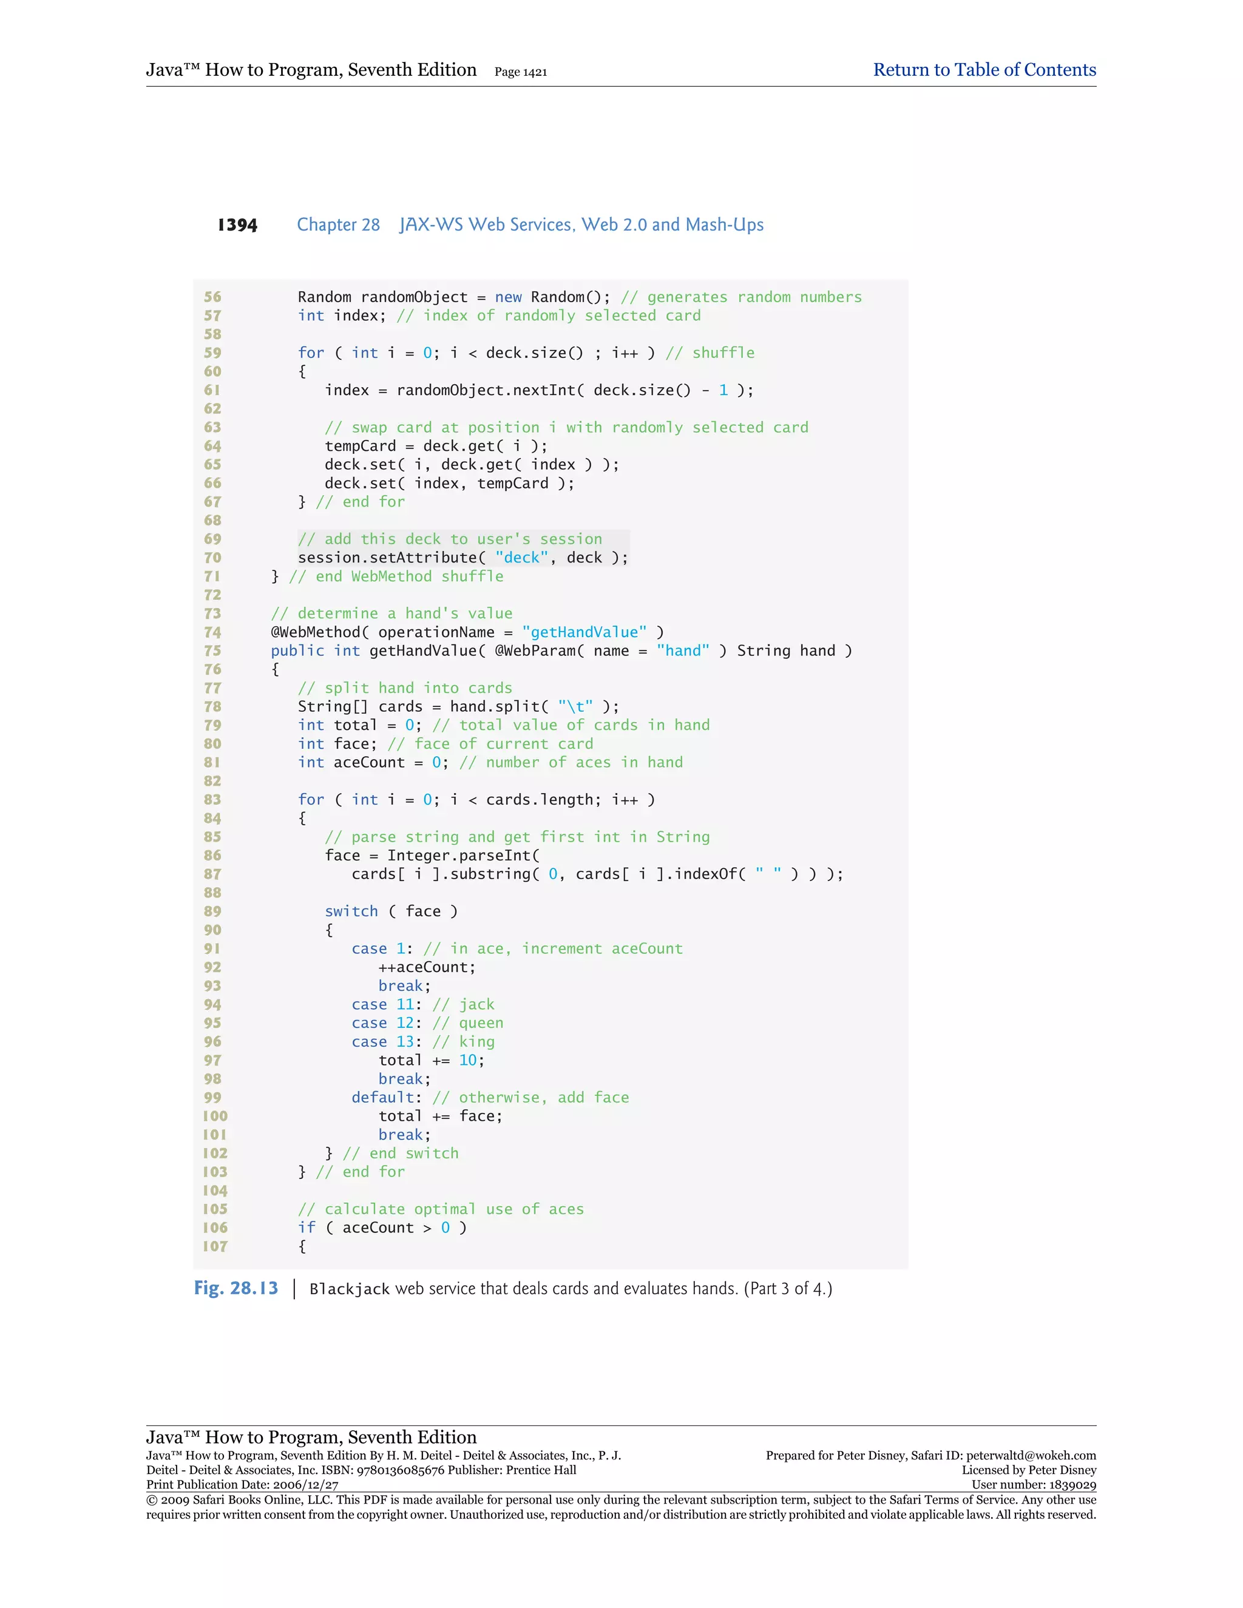Click the Fig. 28.13 caption label
This screenshot has width=1243, height=1608.
(235, 1288)
